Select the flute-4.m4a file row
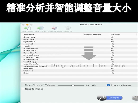 (x=79, y=60)
